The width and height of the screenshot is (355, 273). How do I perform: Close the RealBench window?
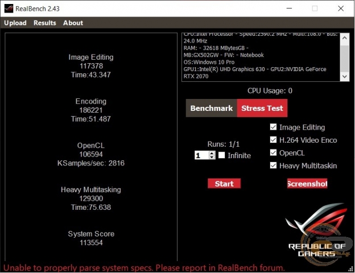click(341, 9)
